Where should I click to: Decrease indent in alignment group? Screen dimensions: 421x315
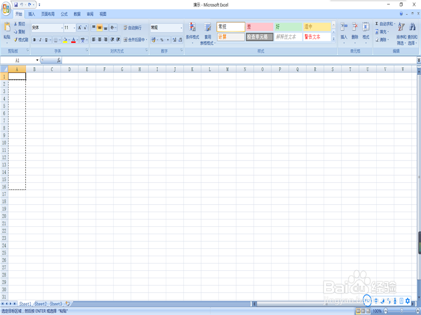[112, 39]
